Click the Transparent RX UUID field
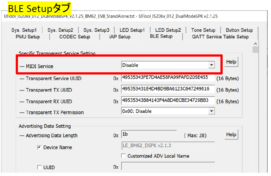Viewport: 271px width, 176px height. (x=167, y=100)
